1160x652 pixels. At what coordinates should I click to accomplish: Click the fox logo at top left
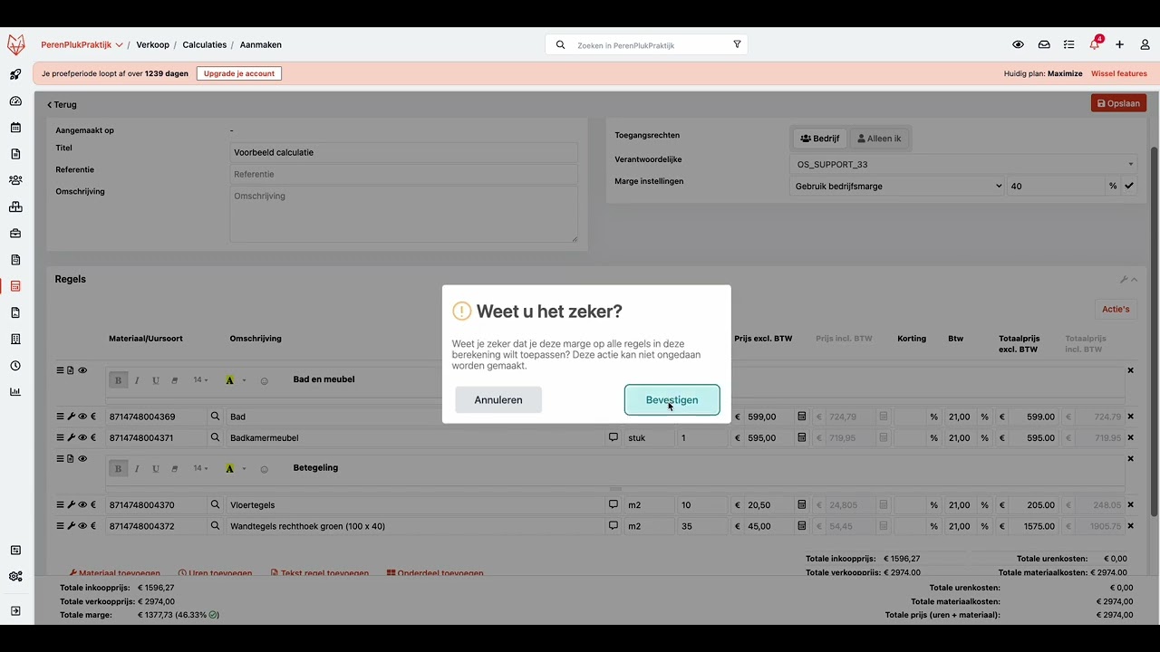click(x=16, y=44)
